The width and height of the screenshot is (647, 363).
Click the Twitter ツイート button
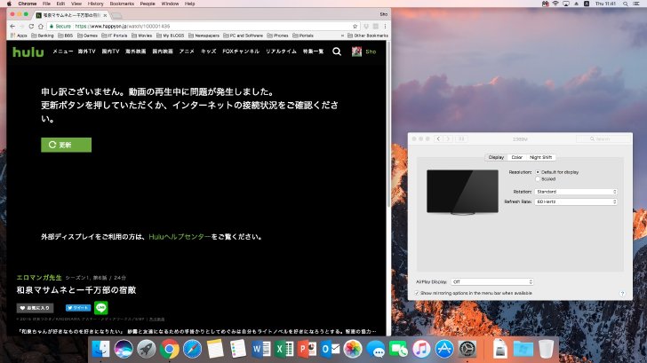click(x=78, y=308)
